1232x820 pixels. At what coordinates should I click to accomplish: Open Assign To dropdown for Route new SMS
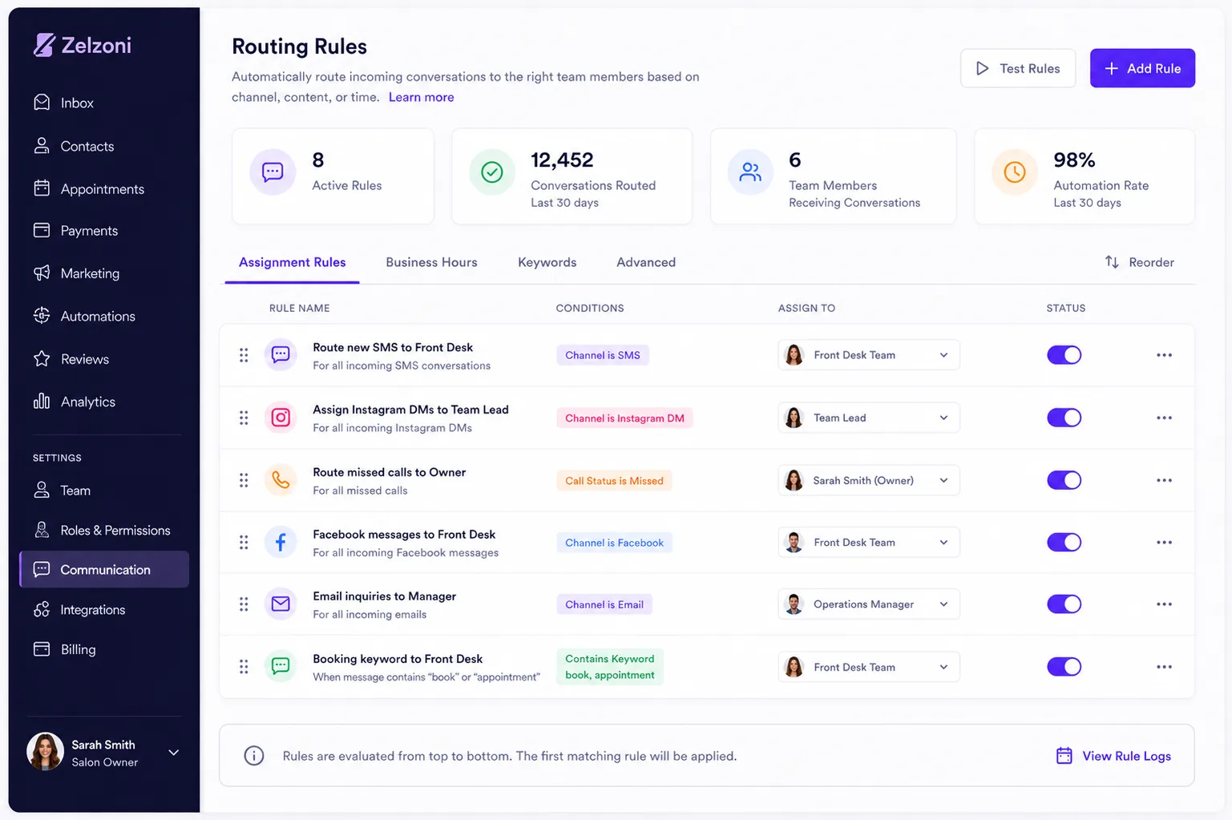869,355
